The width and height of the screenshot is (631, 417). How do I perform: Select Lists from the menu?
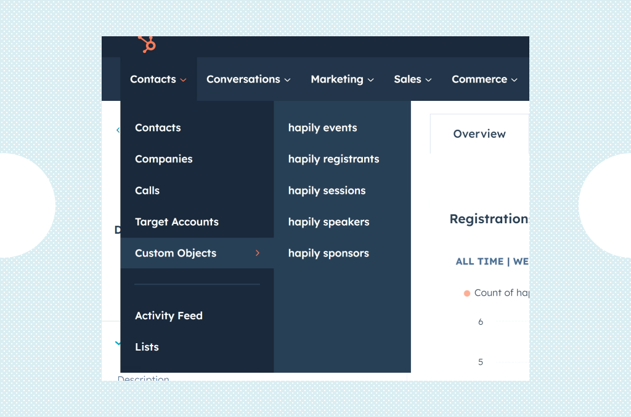pos(147,346)
